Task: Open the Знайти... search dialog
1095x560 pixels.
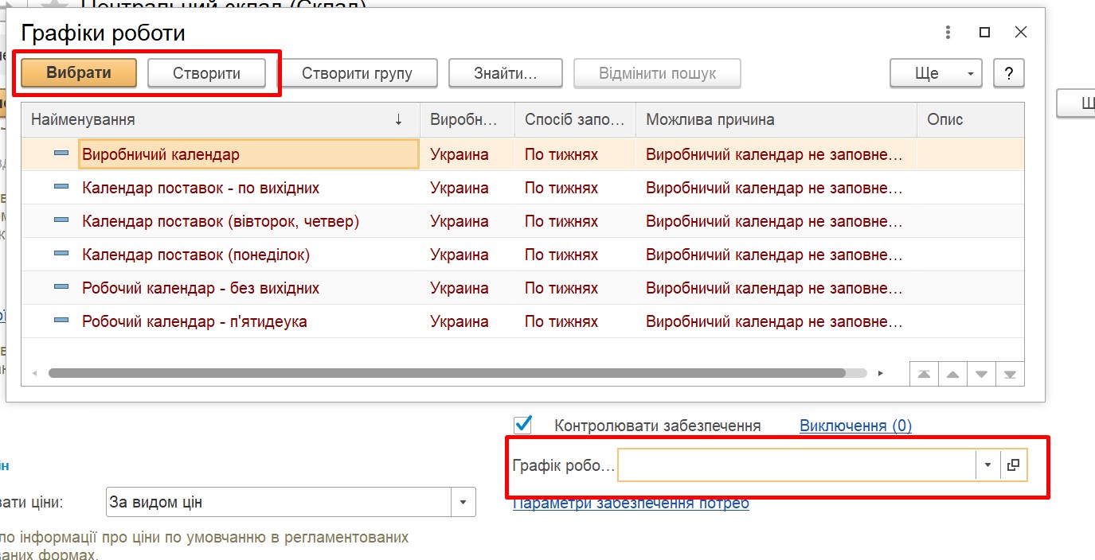Action: (x=506, y=73)
